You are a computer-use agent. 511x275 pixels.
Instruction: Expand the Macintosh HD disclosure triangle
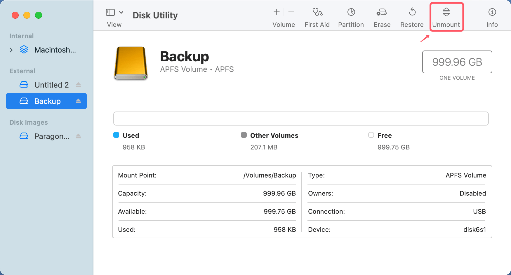coord(11,50)
